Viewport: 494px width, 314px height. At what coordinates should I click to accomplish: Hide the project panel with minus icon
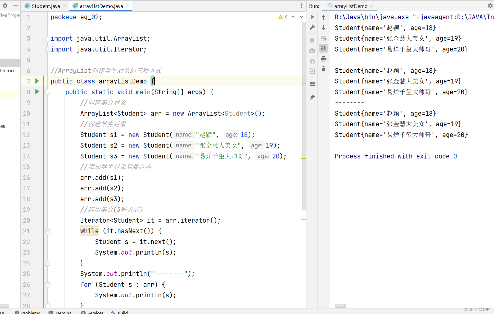pyautogui.click(x=15, y=6)
